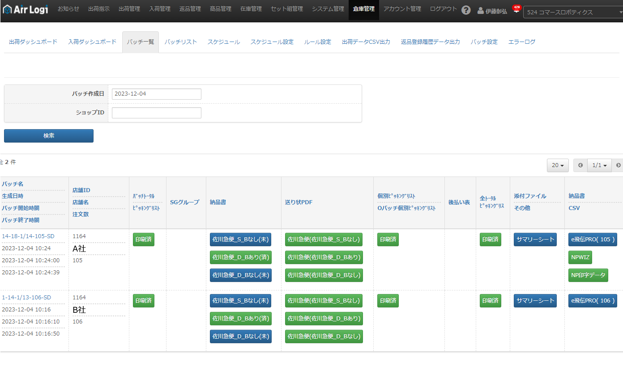Open the help question mark icon
Screen dimensions: 623x374
tap(466, 10)
